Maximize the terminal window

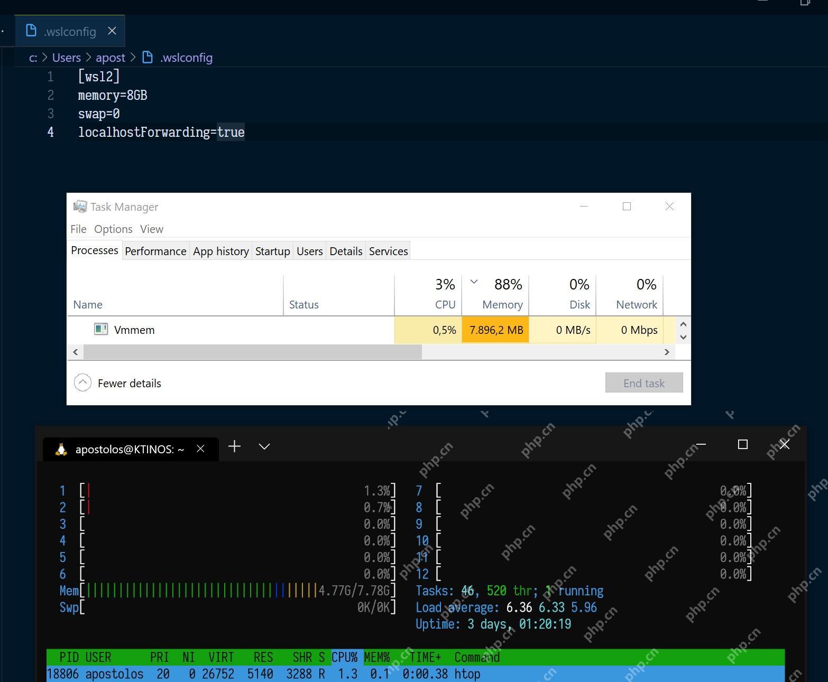(743, 444)
